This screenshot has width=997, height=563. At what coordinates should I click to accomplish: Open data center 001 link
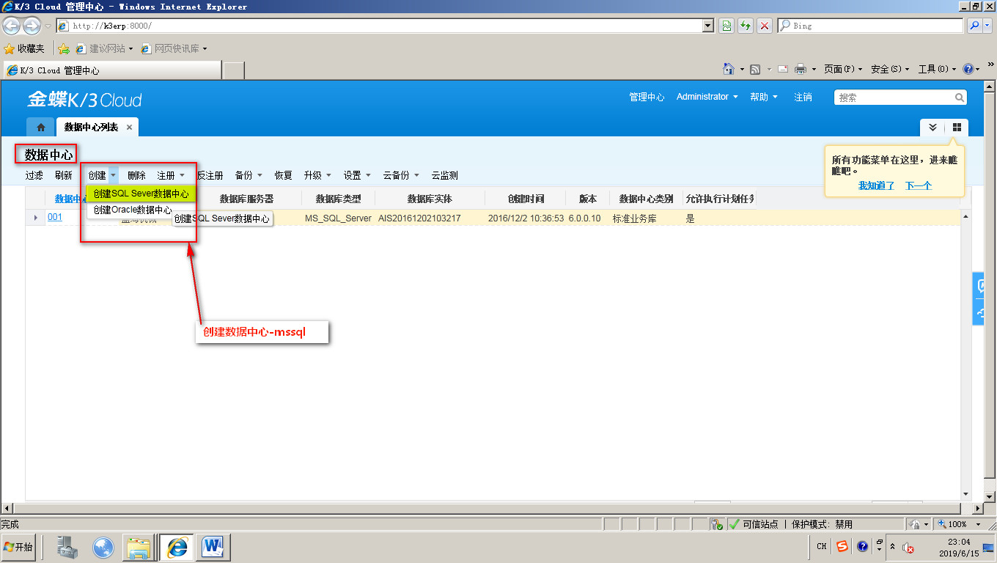[x=55, y=217]
